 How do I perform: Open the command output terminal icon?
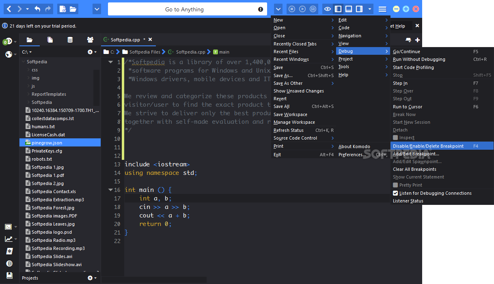(x=8, y=227)
